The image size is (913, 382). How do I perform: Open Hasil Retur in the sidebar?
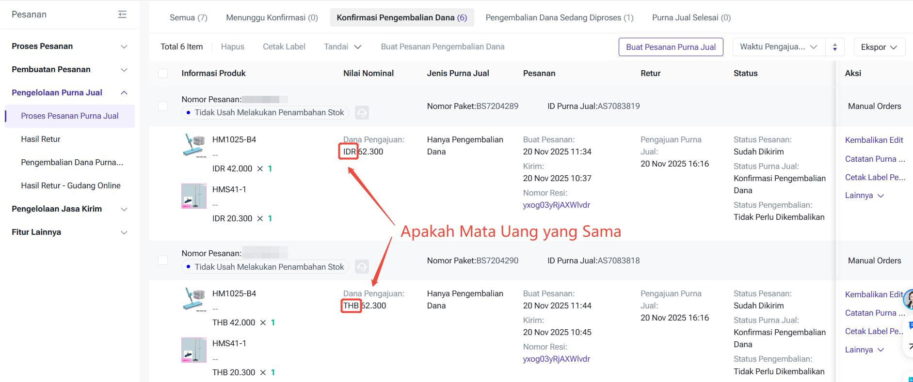pyautogui.click(x=41, y=139)
